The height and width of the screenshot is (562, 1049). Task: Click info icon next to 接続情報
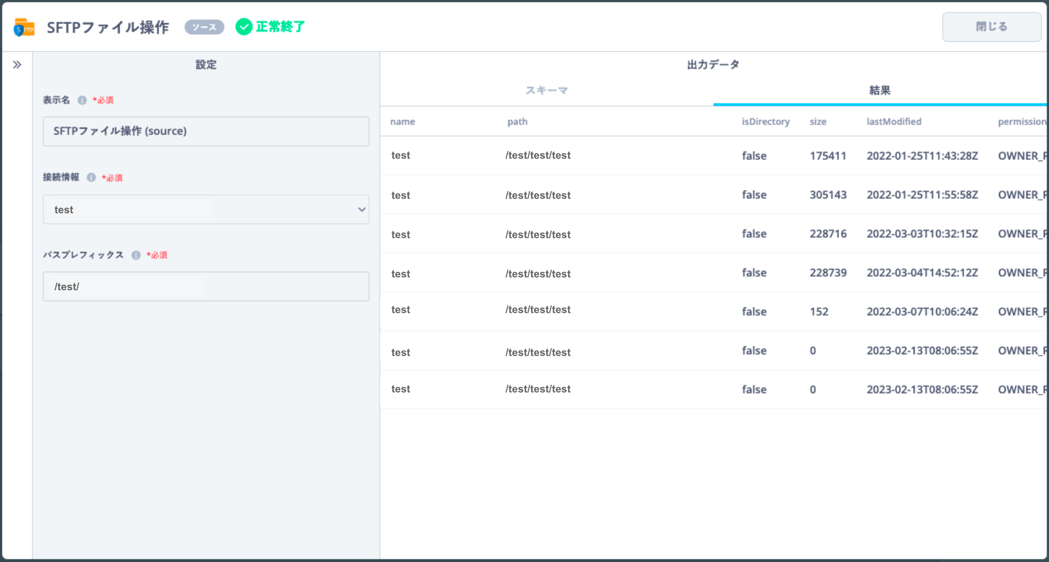click(91, 178)
